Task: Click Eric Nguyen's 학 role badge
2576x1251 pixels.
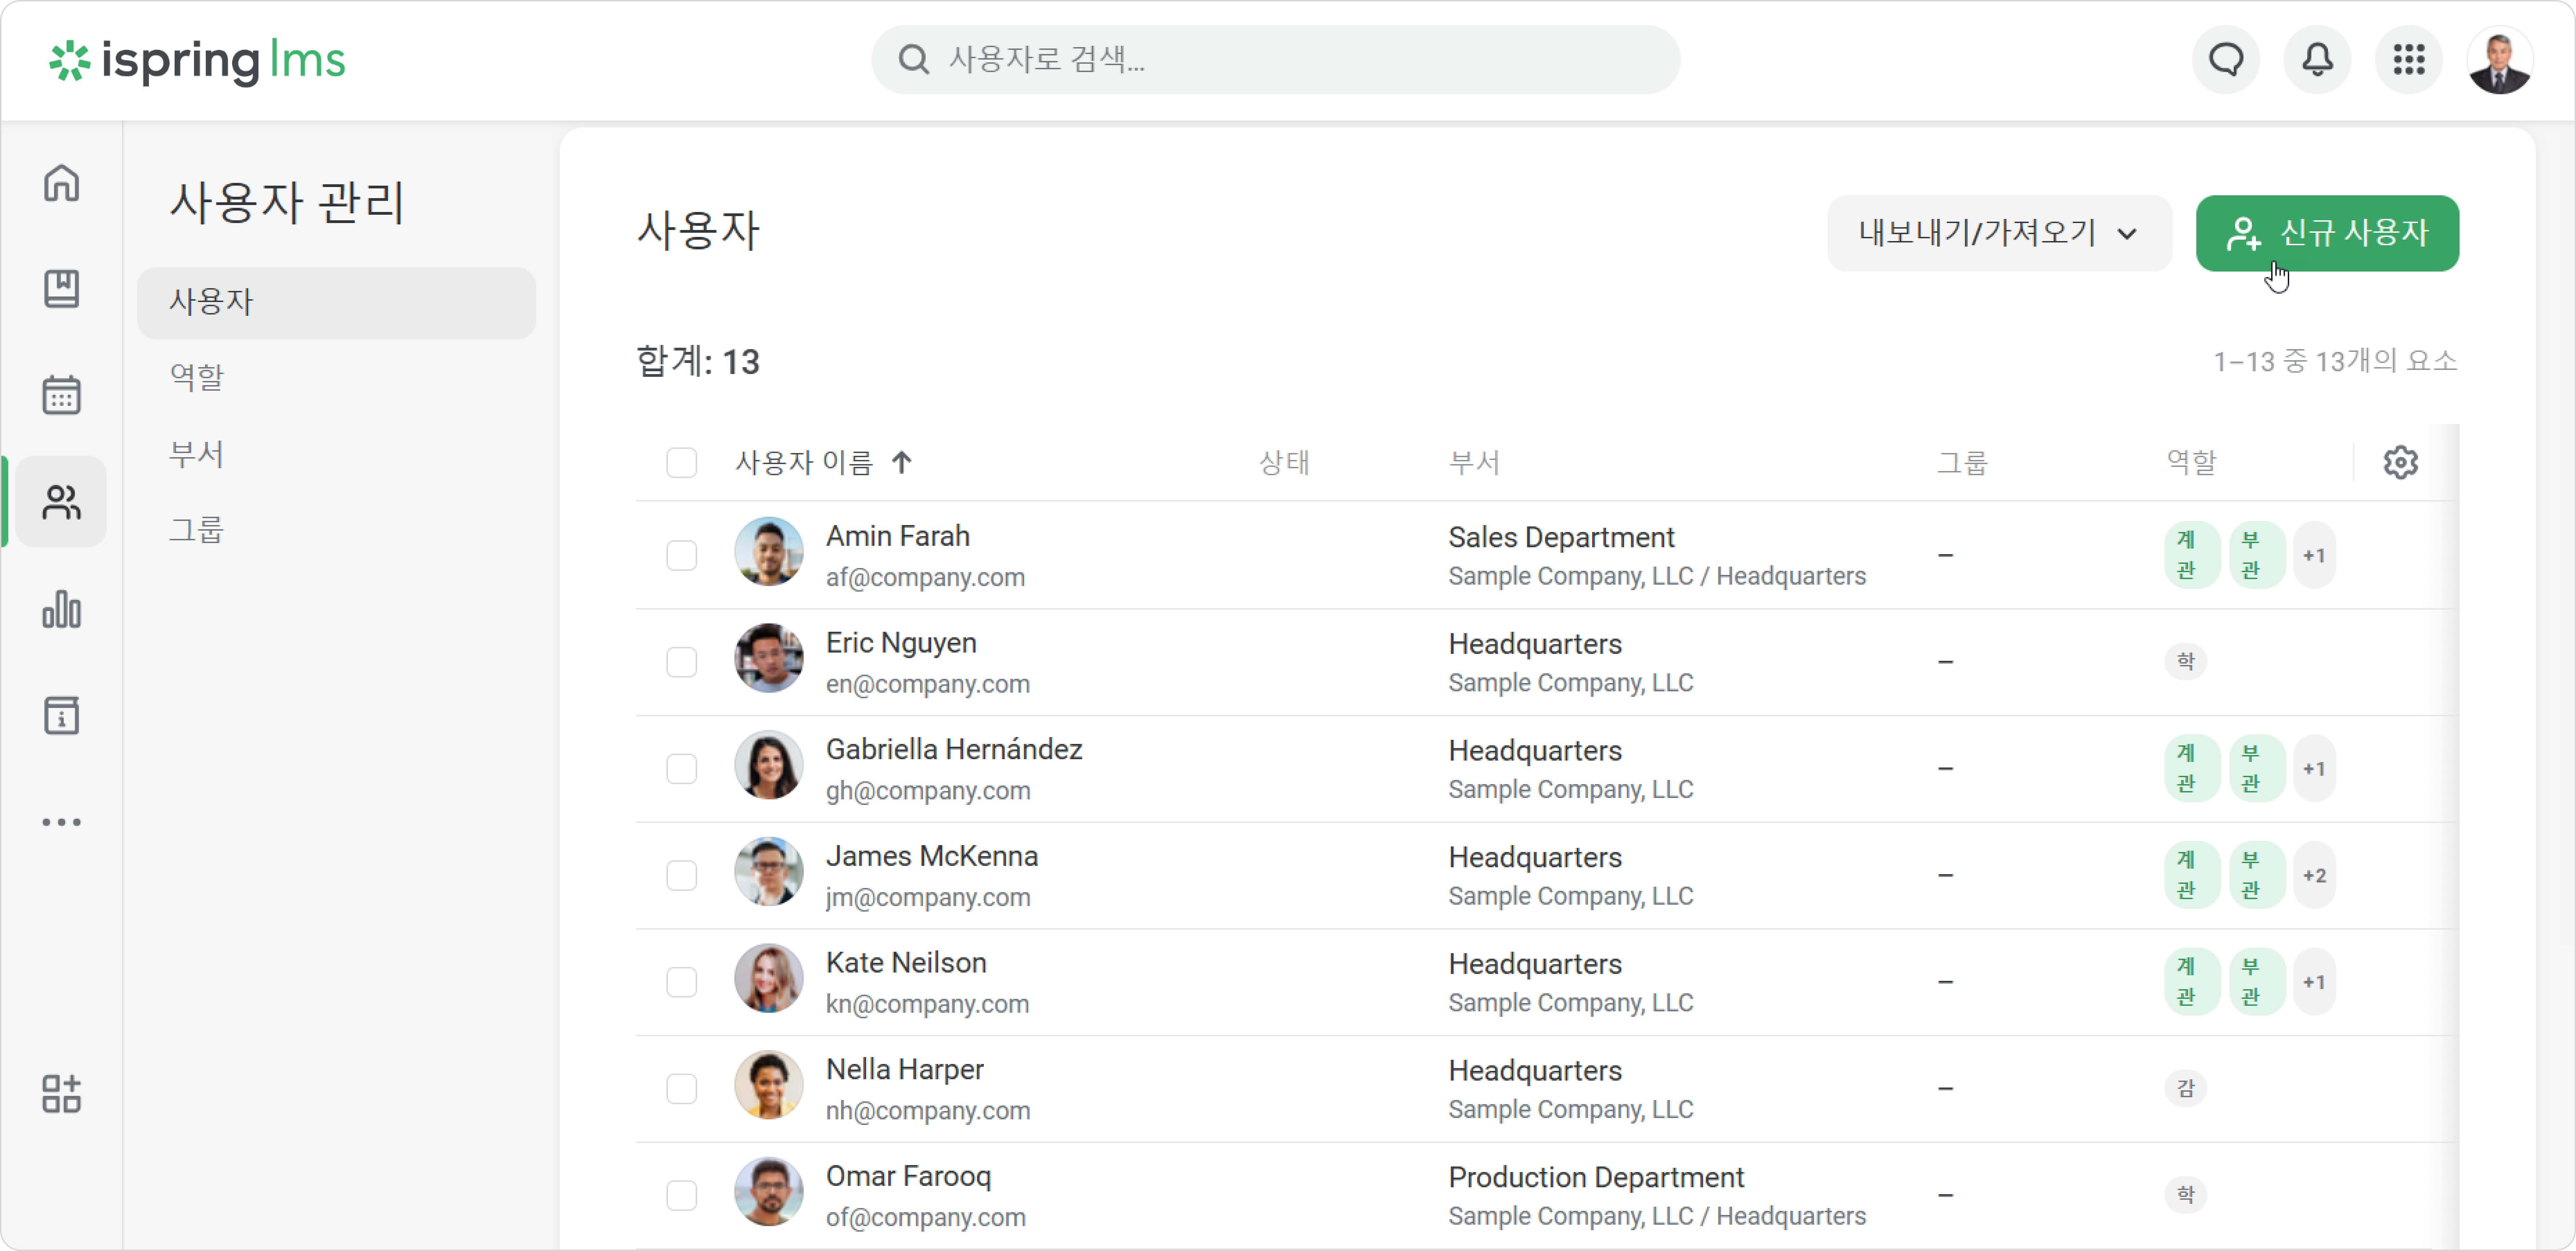Action: (2186, 662)
